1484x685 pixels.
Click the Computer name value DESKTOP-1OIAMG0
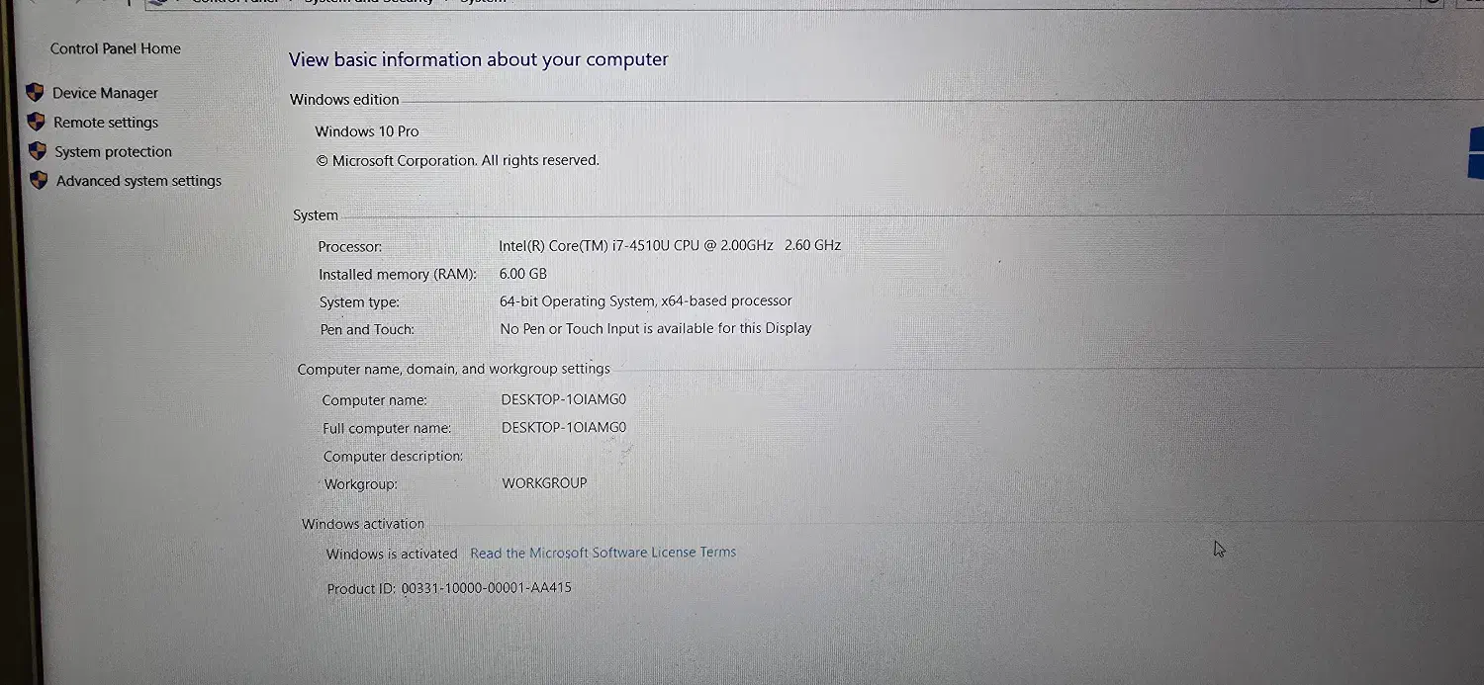click(564, 399)
